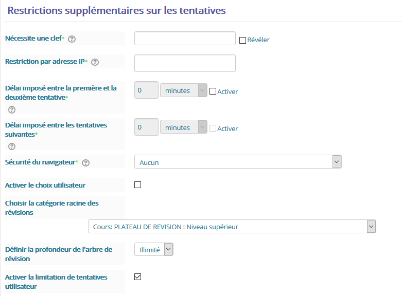Image resolution: width=402 pixels, height=296 pixels.
Task: Open minutes unit dropdown for first delay
Action: 183,91
